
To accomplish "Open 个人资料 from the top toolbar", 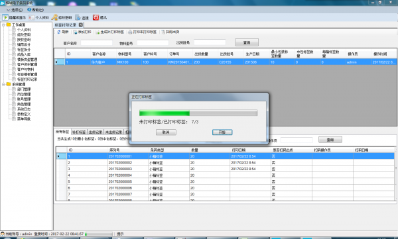I will tap(38, 17).
